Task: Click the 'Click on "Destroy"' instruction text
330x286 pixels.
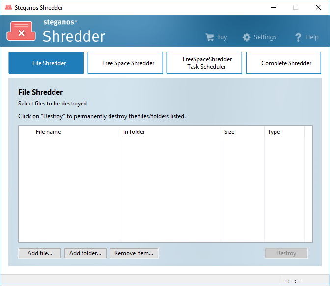Action: click(x=102, y=116)
